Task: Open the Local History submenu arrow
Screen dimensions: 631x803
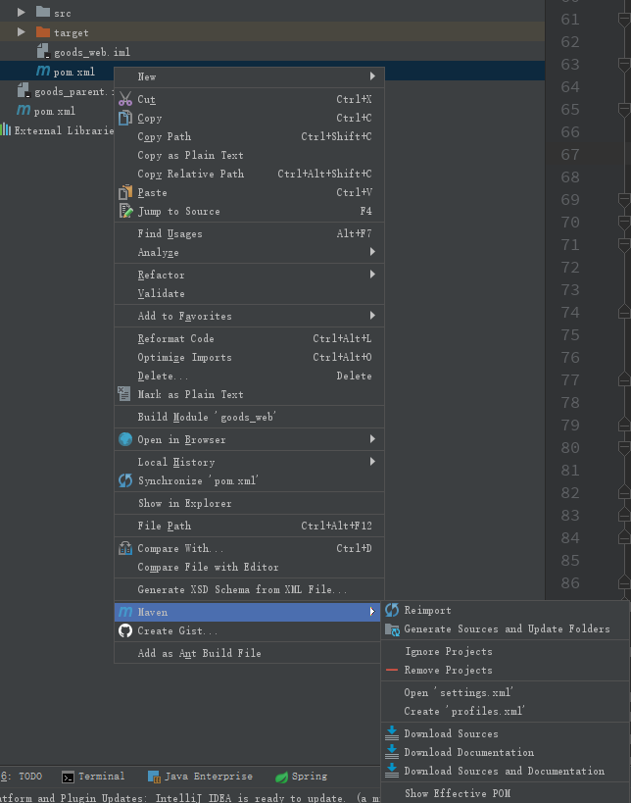Action: [372, 462]
